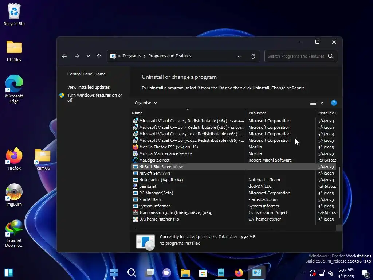Expand the hidden breadcrumb chevrons in address bar
Image resolution: width=373 pixels, height=280 pixels.
[119, 56]
